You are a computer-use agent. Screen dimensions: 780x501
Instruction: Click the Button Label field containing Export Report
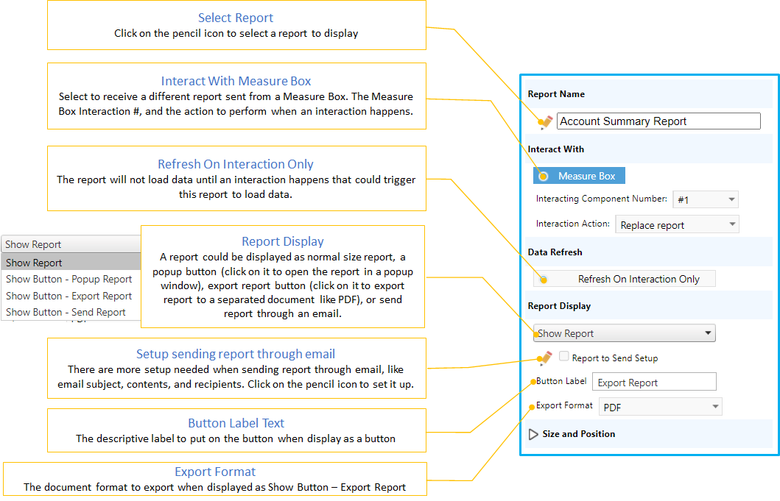(653, 382)
